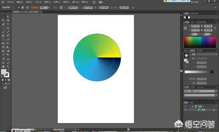Click the Change Screen Mode icon
Viewport: 219px width, 132px height.
pos(5,88)
